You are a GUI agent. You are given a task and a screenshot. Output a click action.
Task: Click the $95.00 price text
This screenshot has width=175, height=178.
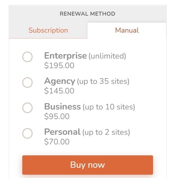coord(57,116)
